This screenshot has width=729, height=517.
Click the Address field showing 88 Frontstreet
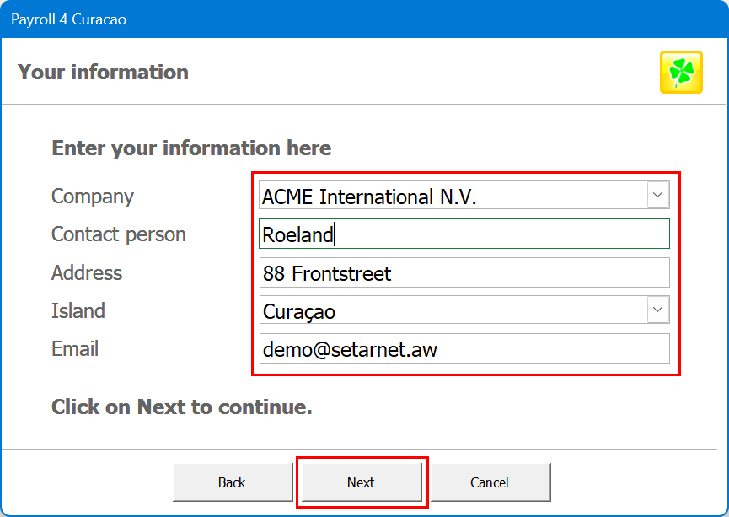pyautogui.click(x=464, y=273)
